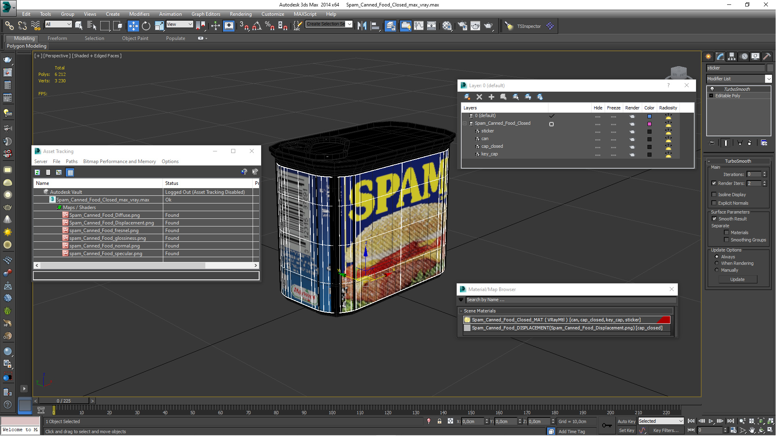Screen dimensions: 776x436
Task: Click the Mirror tool icon
Action: tap(362, 26)
